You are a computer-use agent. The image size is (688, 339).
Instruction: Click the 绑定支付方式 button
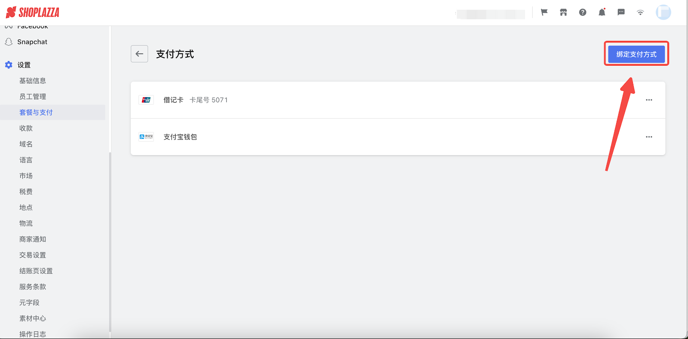(x=636, y=54)
